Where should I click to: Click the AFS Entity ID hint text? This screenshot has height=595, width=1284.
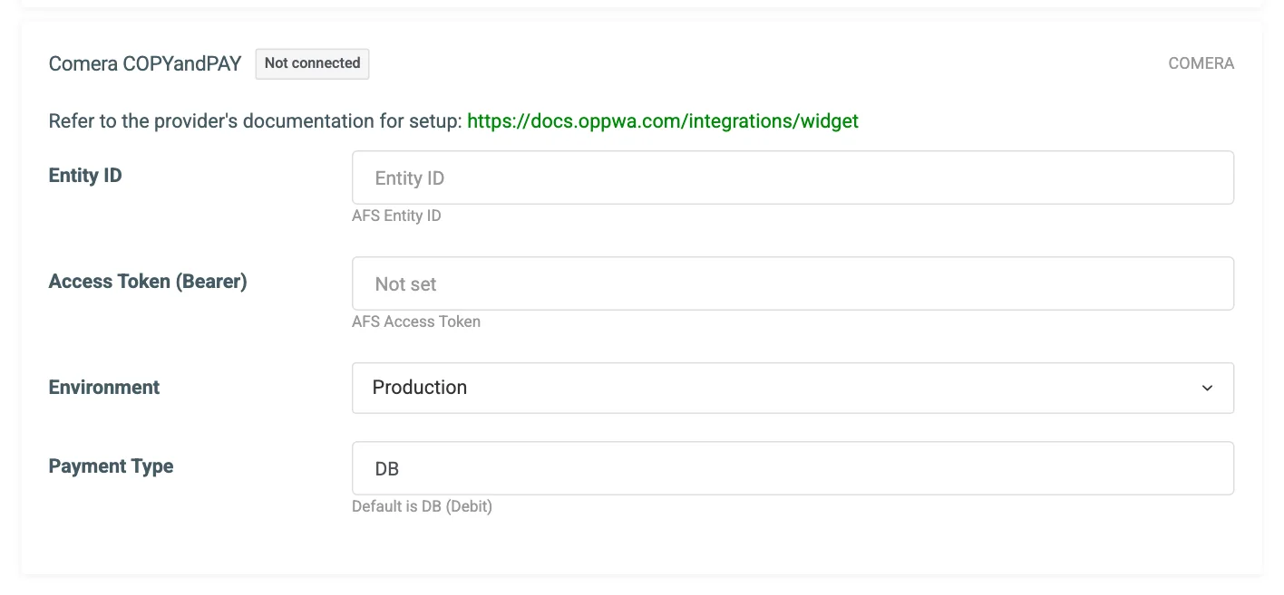point(396,216)
